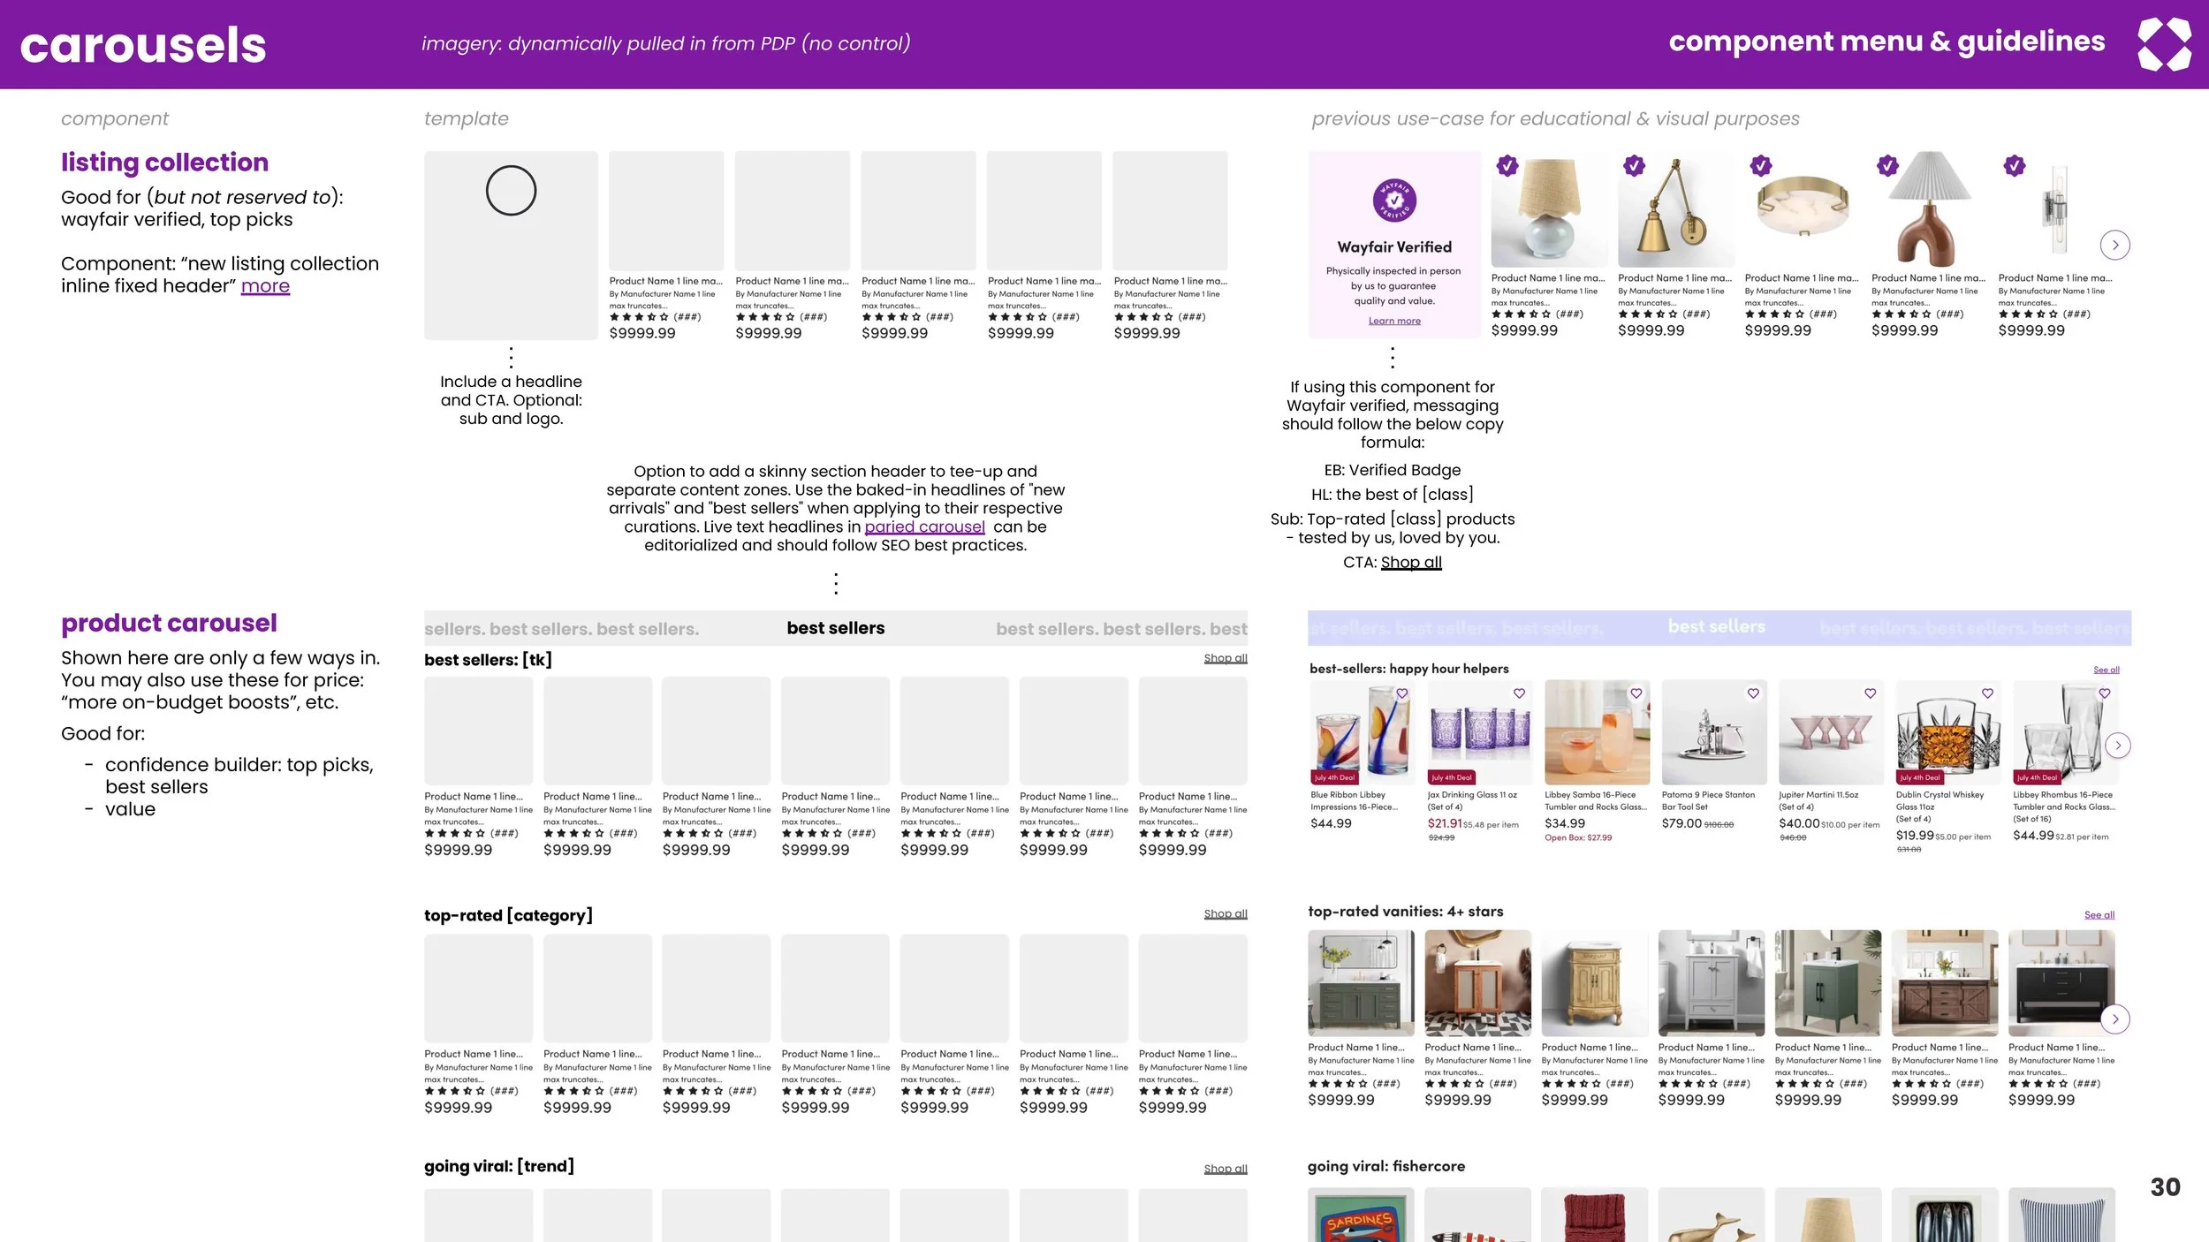
Task: Select the highlighted best sellers header tab
Action: click(1716, 627)
